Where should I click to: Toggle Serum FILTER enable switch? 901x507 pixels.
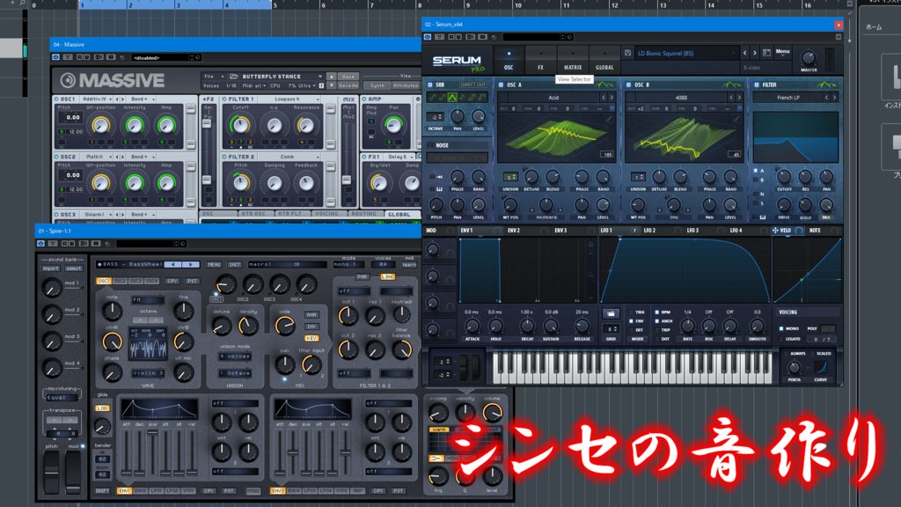[x=757, y=84]
